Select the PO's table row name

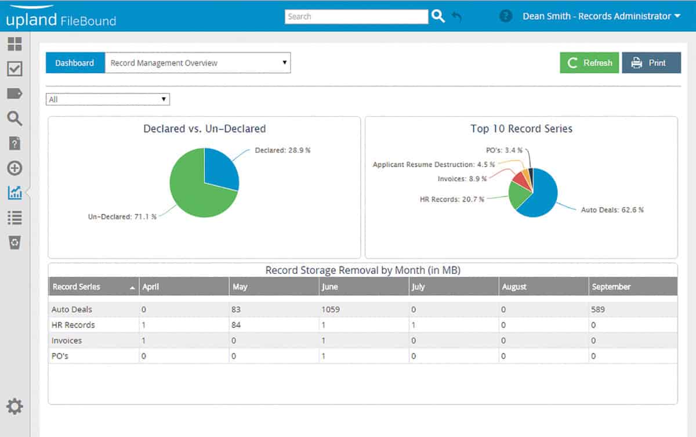point(60,356)
